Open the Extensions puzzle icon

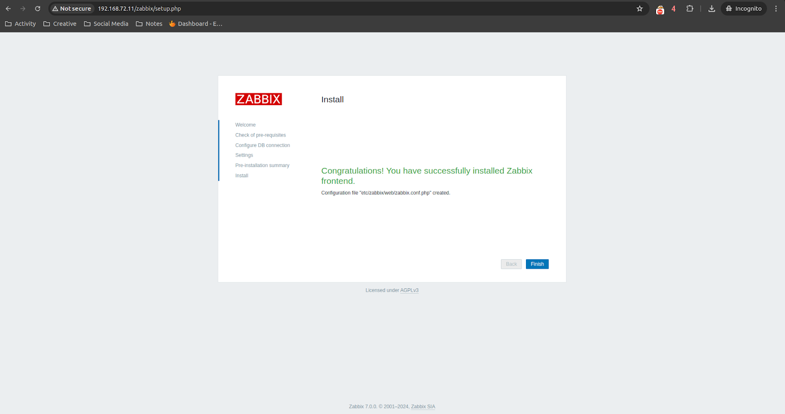(x=690, y=9)
